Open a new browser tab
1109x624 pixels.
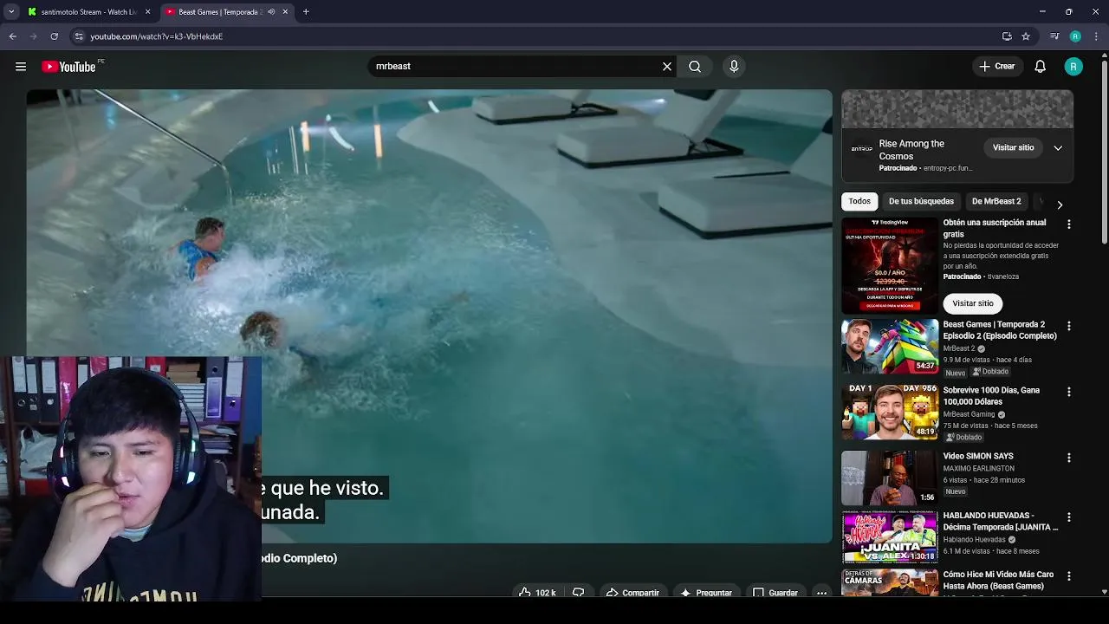pos(306,12)
